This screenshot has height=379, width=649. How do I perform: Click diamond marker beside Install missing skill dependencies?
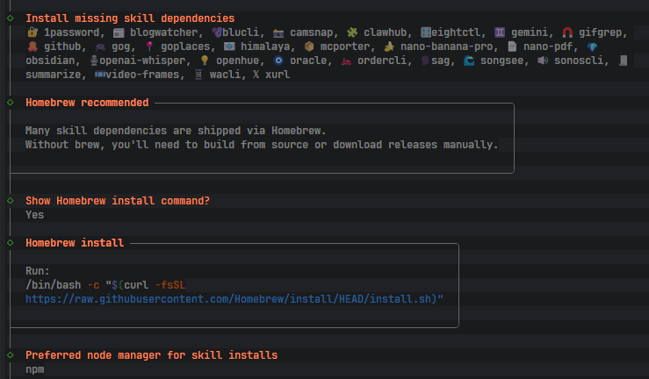point(11,18)
